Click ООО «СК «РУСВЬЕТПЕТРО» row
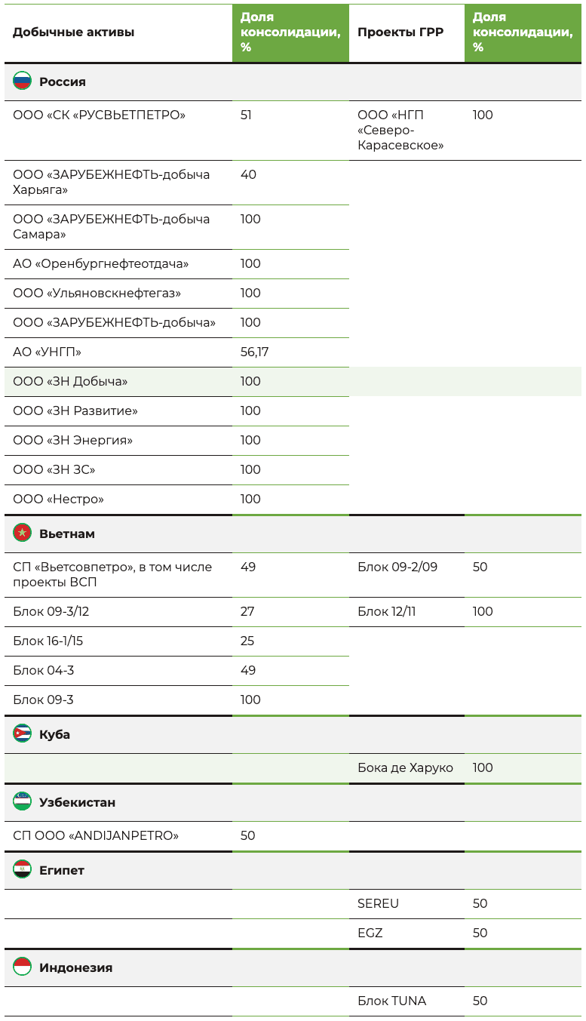 pyautogui.click(x=99, y=115)
